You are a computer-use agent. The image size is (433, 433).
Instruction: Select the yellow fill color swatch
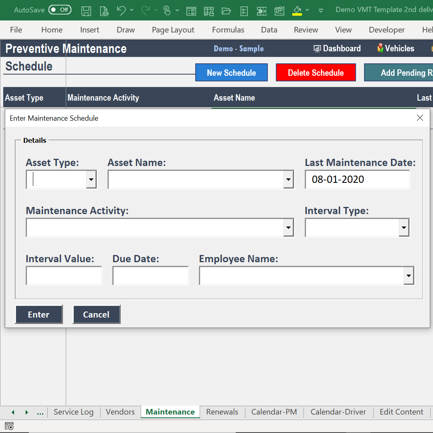[297, 14]
